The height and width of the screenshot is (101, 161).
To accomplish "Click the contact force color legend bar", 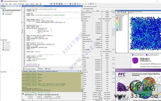I will click(117, 24).
